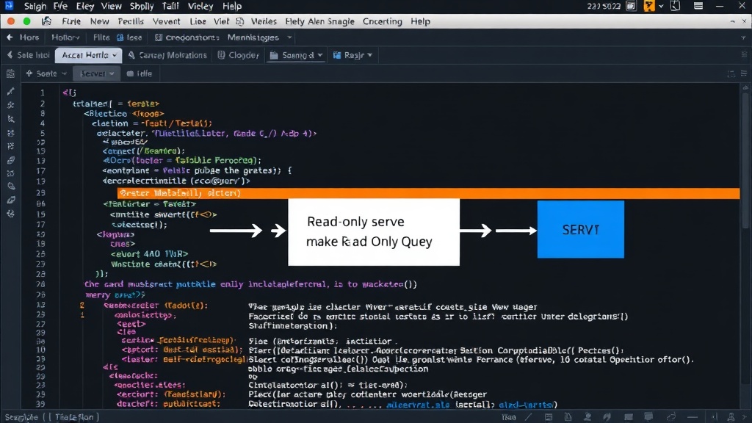Click the blue app logo in top menu bar
752x423 pixels.
pos(9,6)
